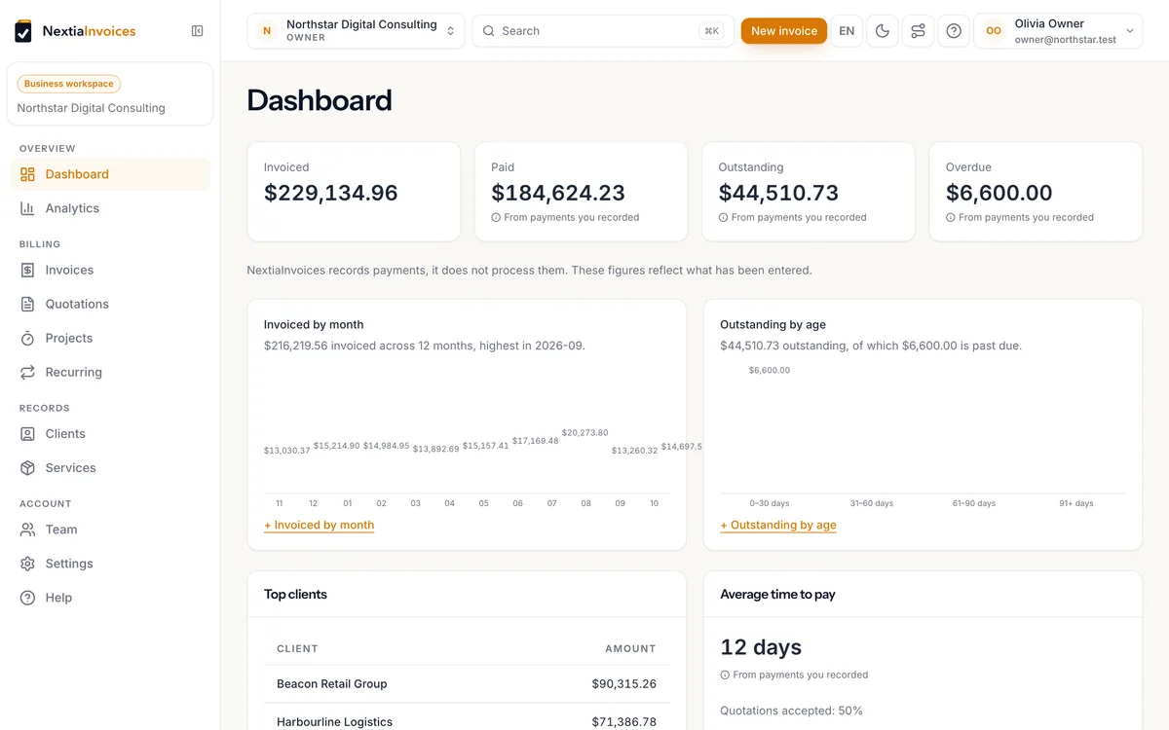Click the CLIENT column header
The height and width of the screenshot is (730, 1169).
point(297,648)
